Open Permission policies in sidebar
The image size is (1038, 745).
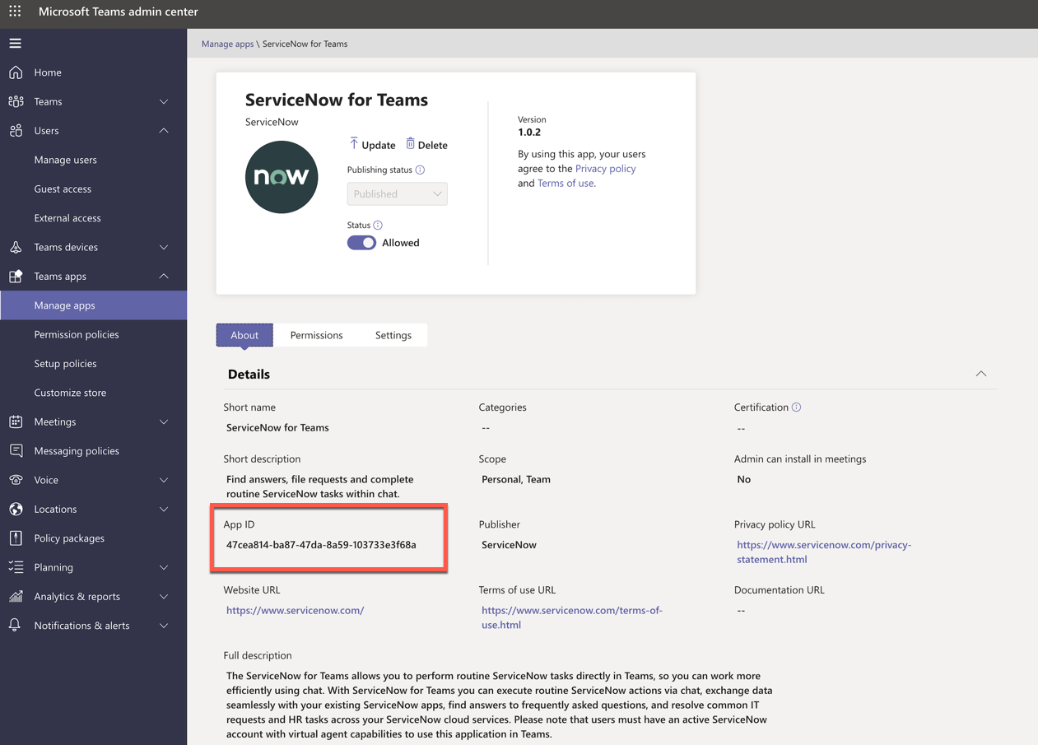coord(77,334)
